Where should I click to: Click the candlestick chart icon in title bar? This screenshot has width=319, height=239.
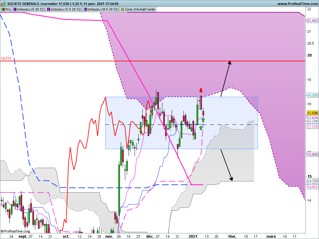pyautogui.click(x=4, y=4)
